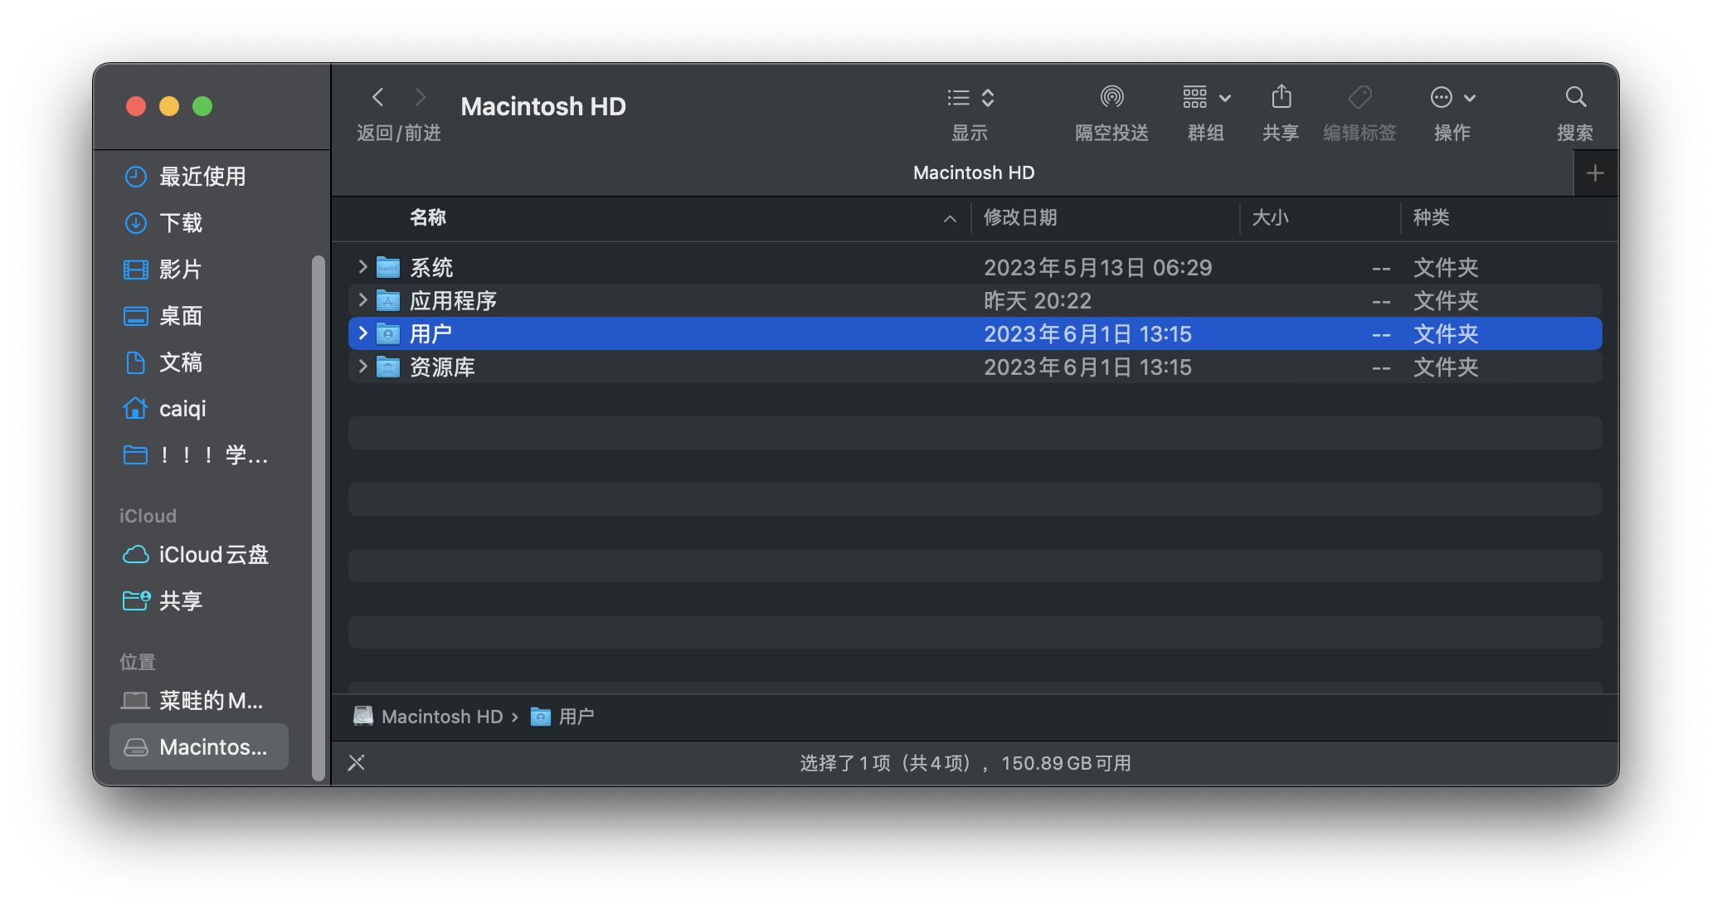The width and height of the screenshot is (1712, 909).
Task: Open the Actions (操作) dropdown menu
Action: pos(1452,98)
